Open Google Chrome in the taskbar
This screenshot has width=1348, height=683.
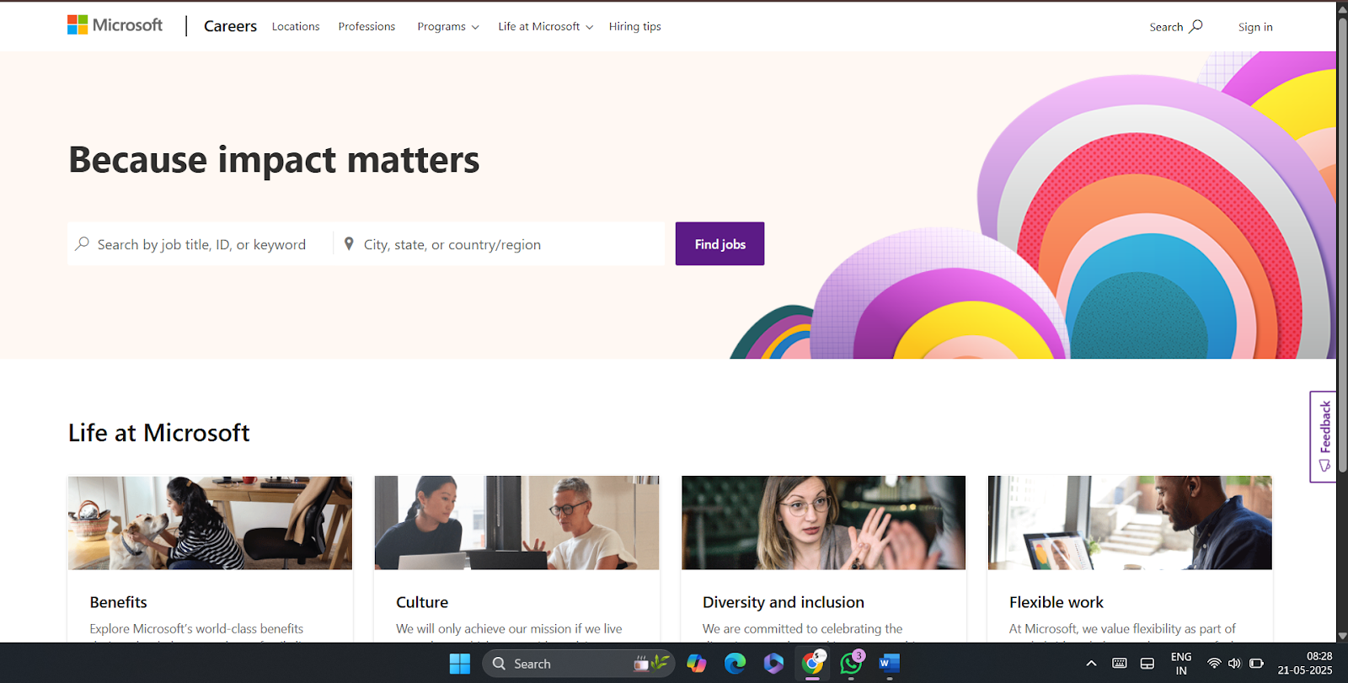coord(812,664)
